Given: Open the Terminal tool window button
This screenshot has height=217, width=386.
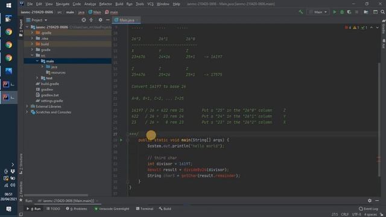Looking at the screenshot, I should [x=145, y=209].
